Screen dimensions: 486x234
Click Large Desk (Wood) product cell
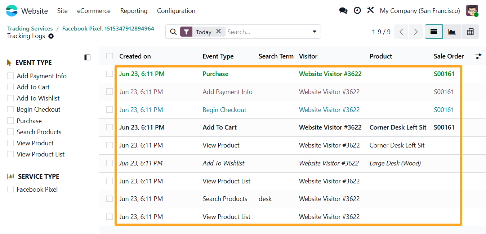tap(395, 163)
